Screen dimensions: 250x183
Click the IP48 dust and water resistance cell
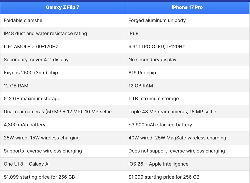[45, 33]
